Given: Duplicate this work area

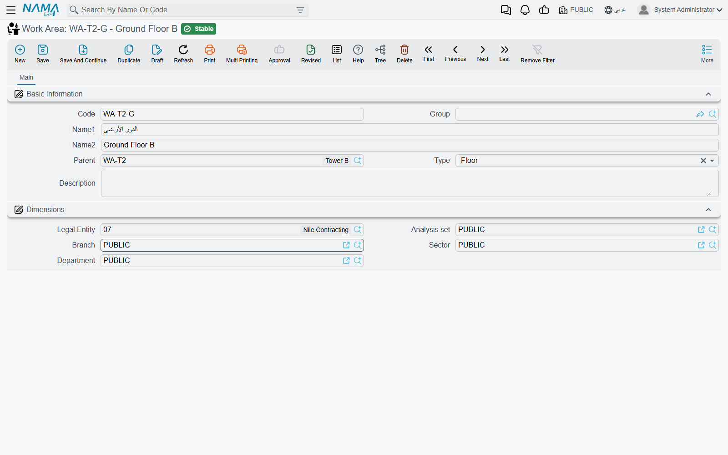Looking at the screenshot, I should (x=129, y=54).
